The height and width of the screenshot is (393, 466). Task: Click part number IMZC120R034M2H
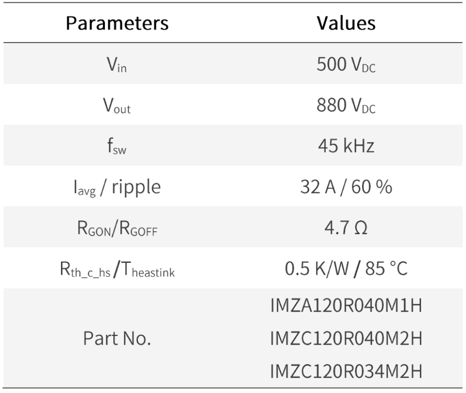(x=346, y=371)
